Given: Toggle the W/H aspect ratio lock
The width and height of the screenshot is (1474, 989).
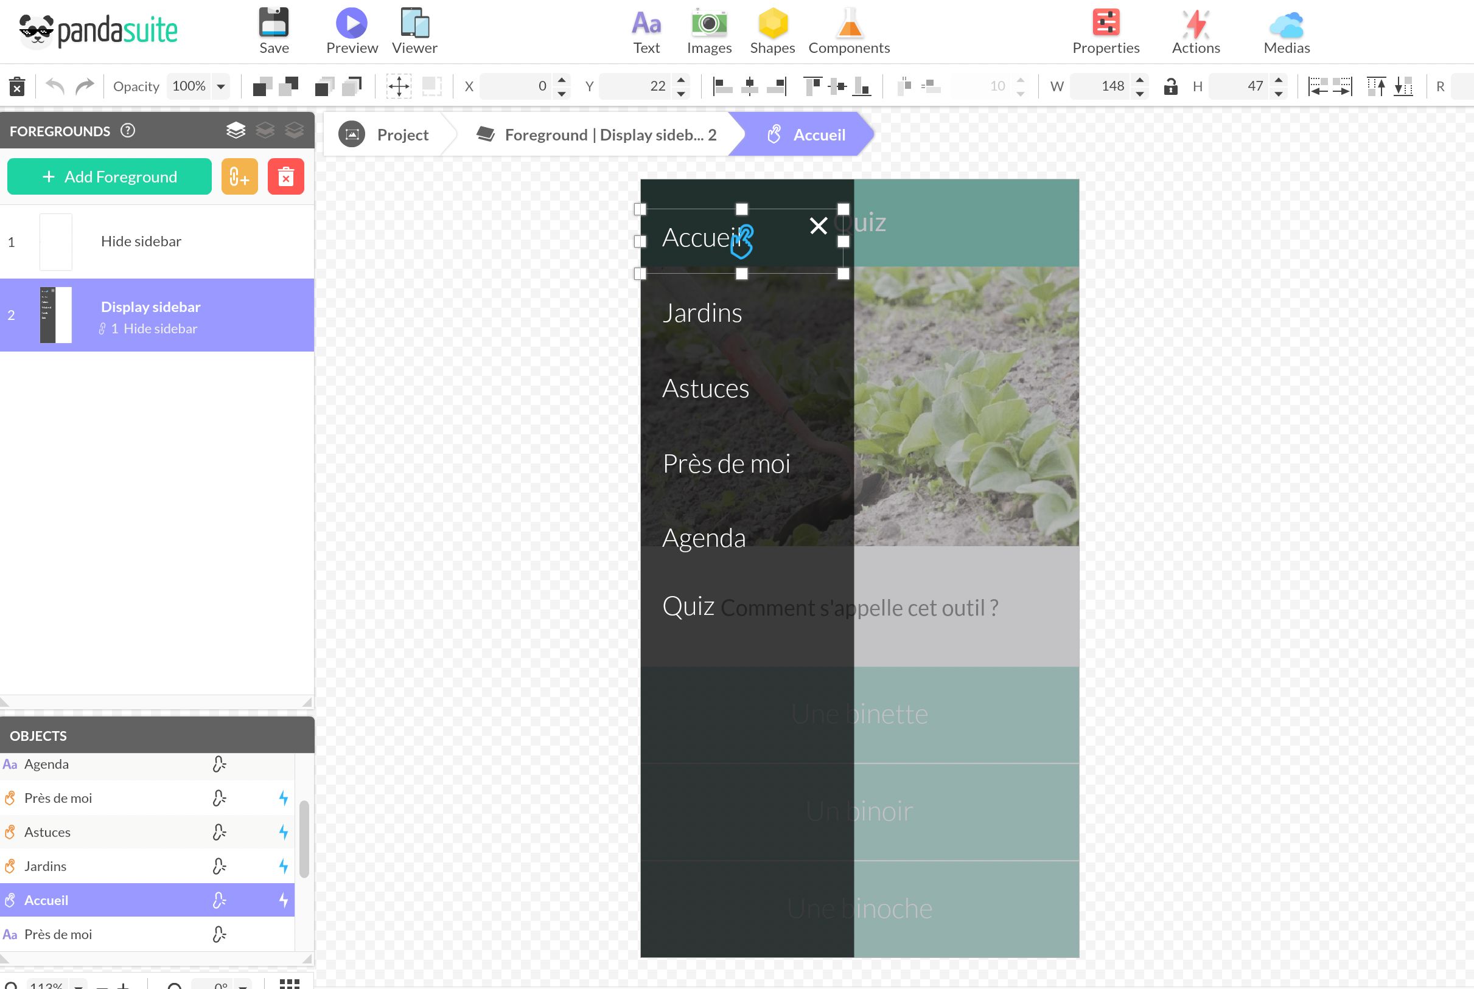Looking at the screenshot, I should tap(1170, 86).
